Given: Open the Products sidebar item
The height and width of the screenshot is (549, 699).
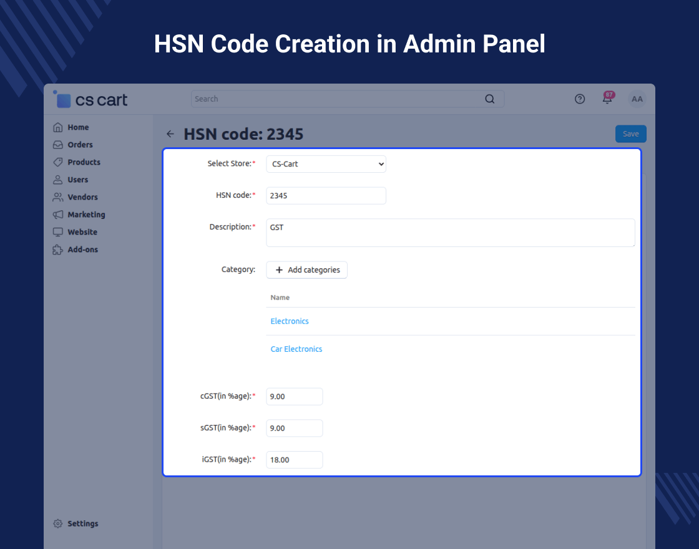Looking at the screenshot, I should (x=77, y=162).
